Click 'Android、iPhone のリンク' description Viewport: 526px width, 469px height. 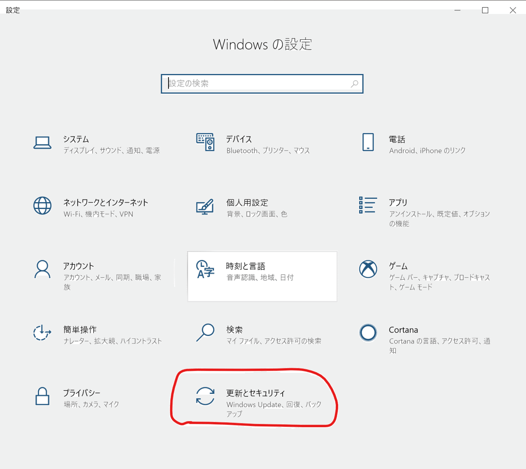click(427, 151)
